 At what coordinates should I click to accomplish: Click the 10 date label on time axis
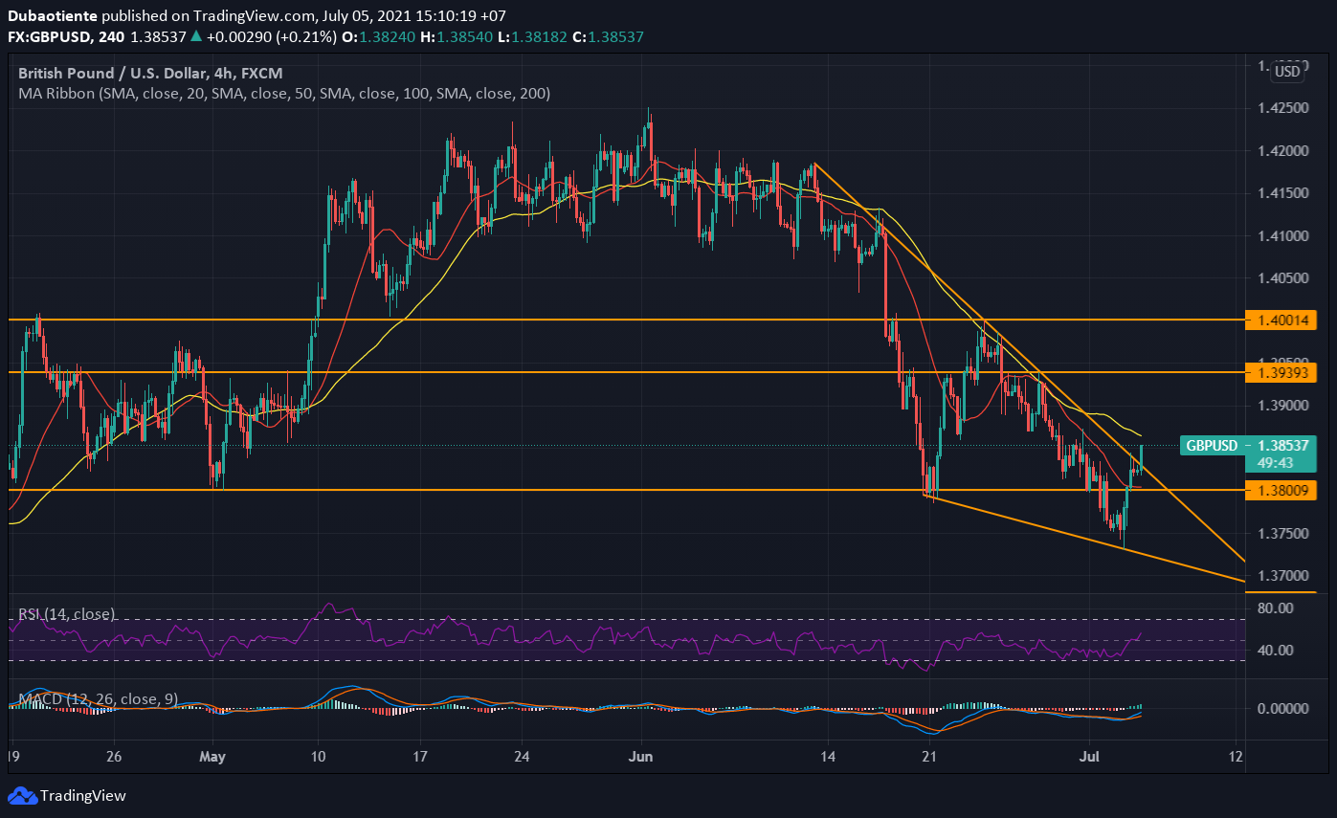318,756
